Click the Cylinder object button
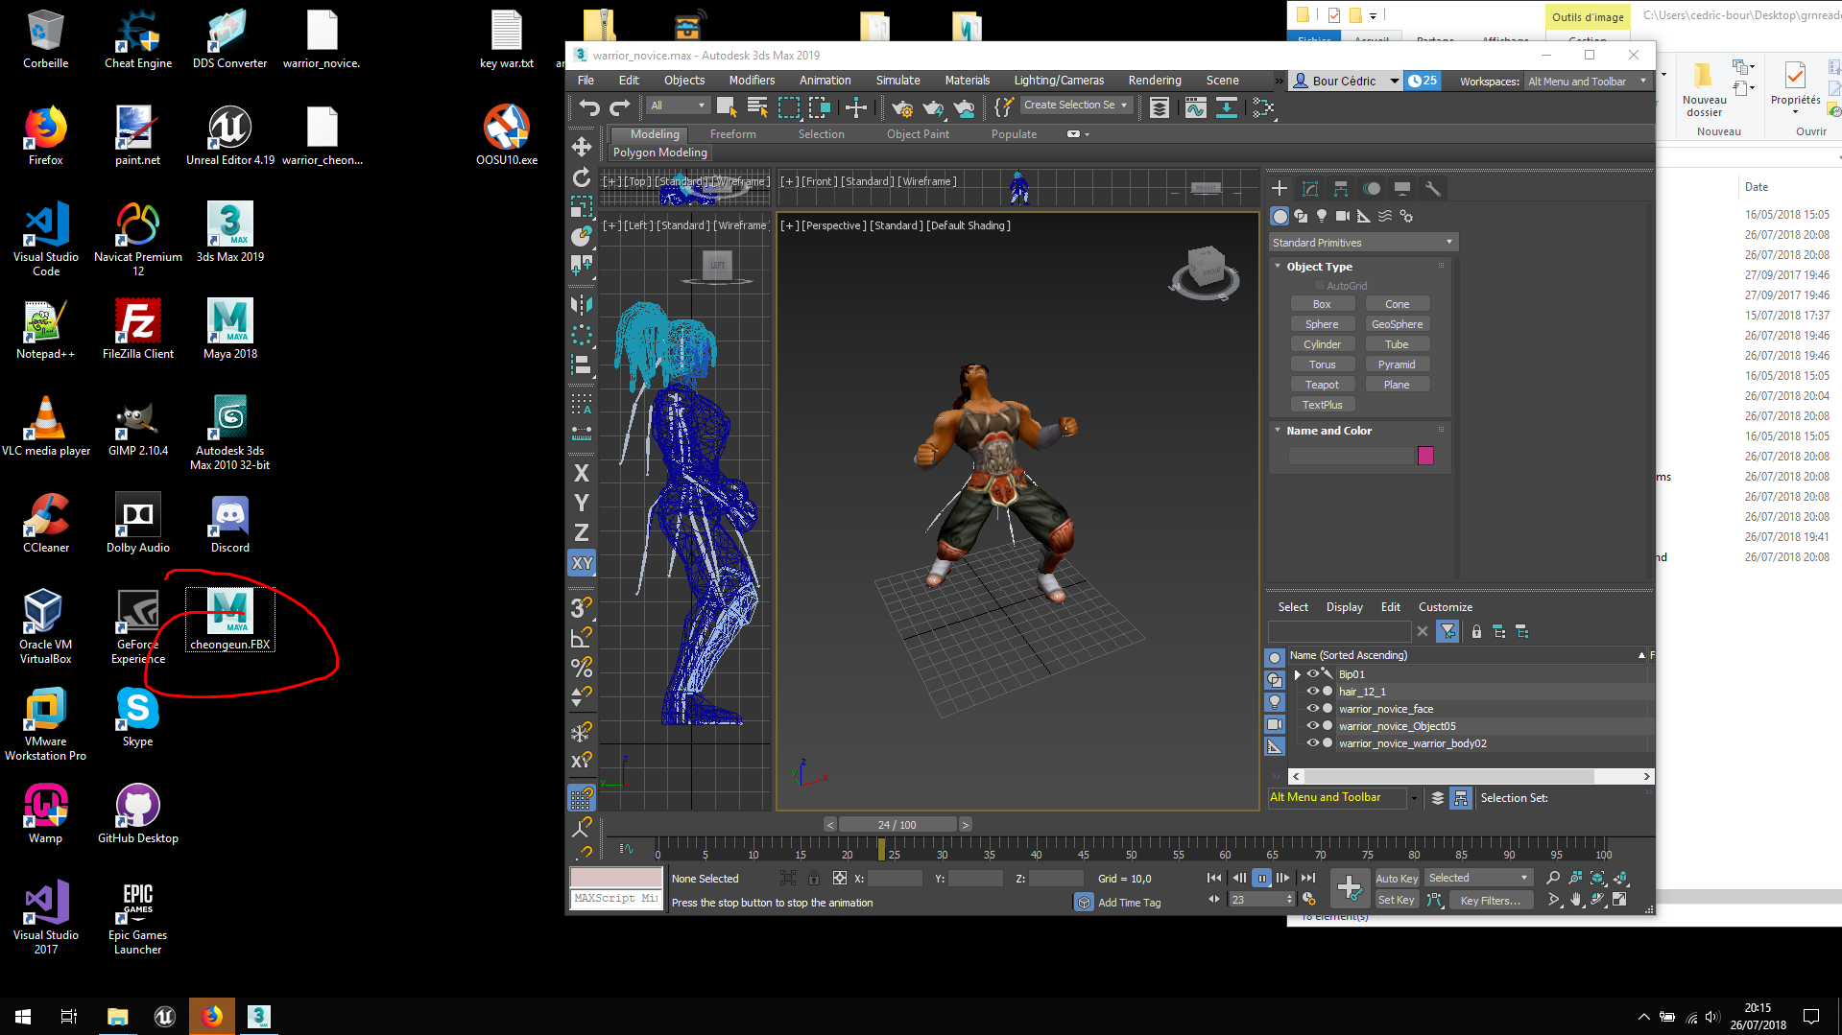Viewport: 1842px width, 1035px height. (1322, 344)
